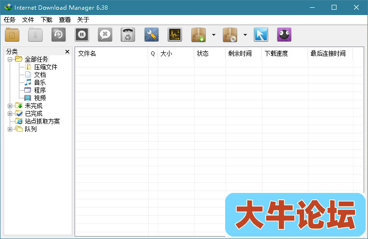Viewport: 368px width, 239px height.
Task: Click the box with green arrow icon
Action: click(199, 35)
